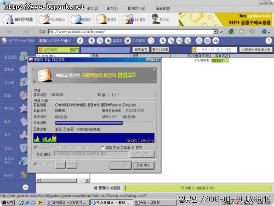Open 메모 memo in sidebar

15,121
